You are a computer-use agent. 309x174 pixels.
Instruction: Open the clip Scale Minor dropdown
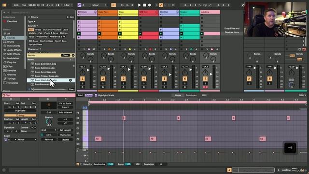[27, 140]
